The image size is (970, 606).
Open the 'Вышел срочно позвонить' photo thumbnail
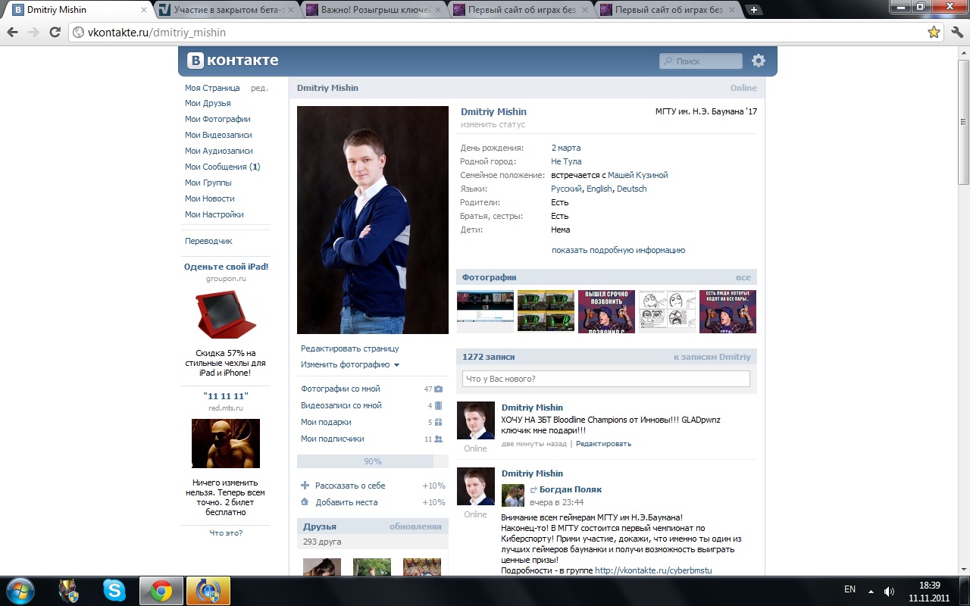(606, 311)
